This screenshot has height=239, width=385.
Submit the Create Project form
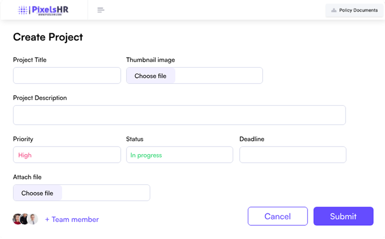click(343, 216)
